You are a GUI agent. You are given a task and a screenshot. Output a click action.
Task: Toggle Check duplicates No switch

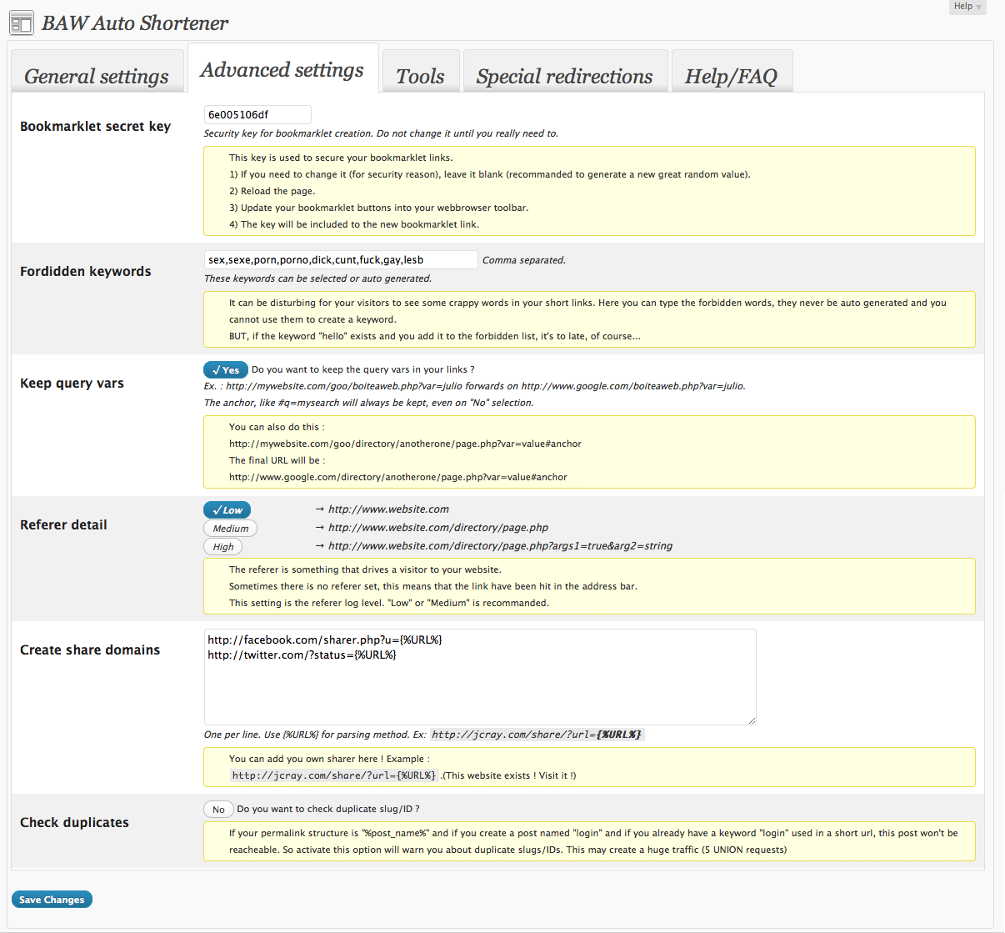tap(217, 809)
